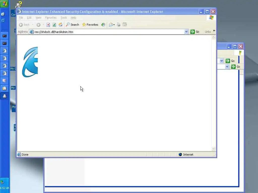Open the Mail button dropdown arrow
The width and height of the screenshot is (258, 193).
tap(114, 25)
